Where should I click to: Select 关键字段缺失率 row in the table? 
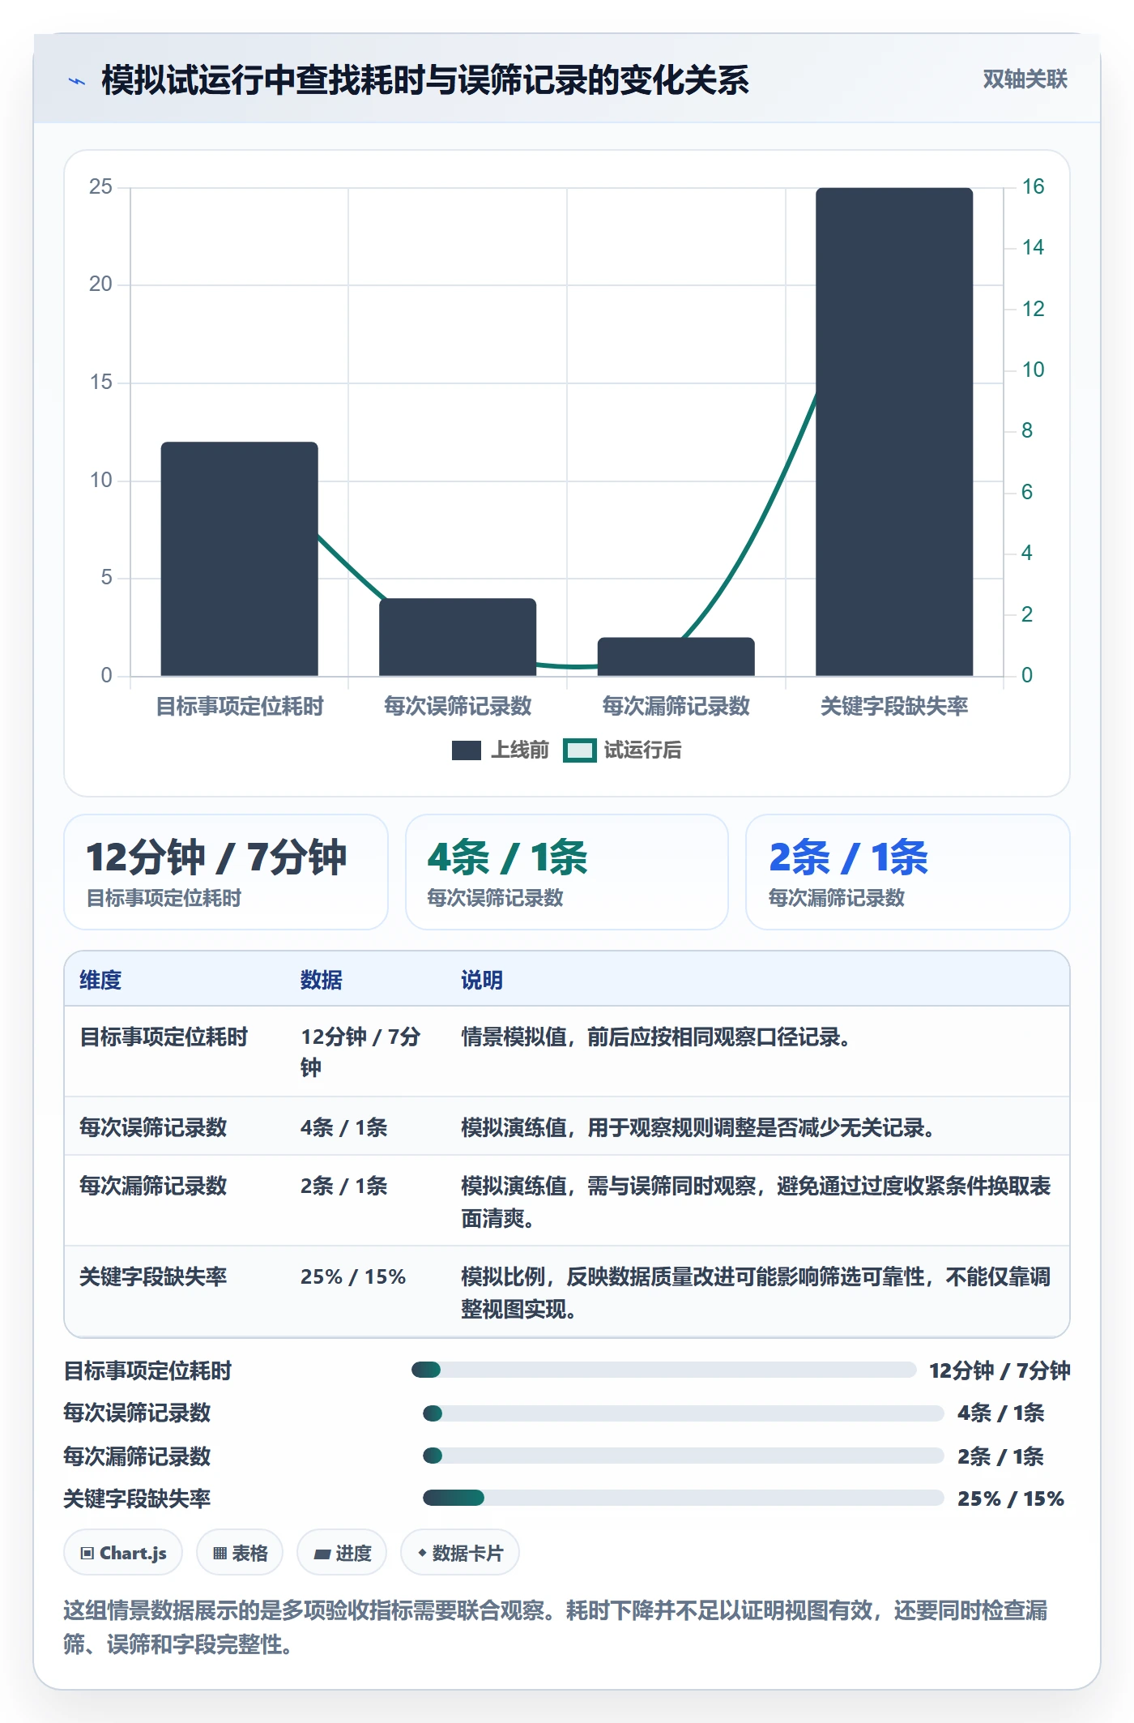(567, 1292)
